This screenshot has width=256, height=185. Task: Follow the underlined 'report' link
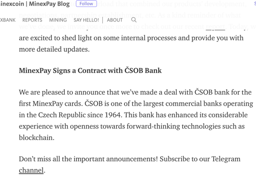click(x=215, y=27)
